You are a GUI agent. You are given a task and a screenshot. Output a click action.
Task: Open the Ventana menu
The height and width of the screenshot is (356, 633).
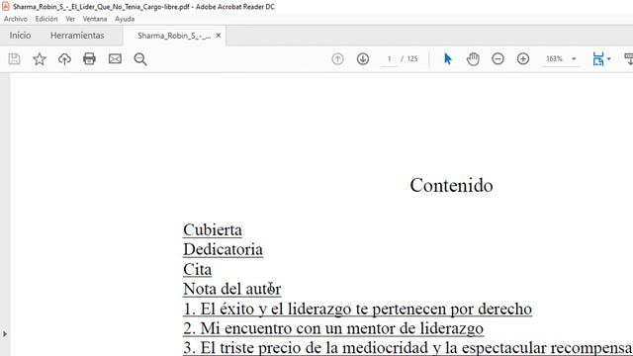(95, 19)
